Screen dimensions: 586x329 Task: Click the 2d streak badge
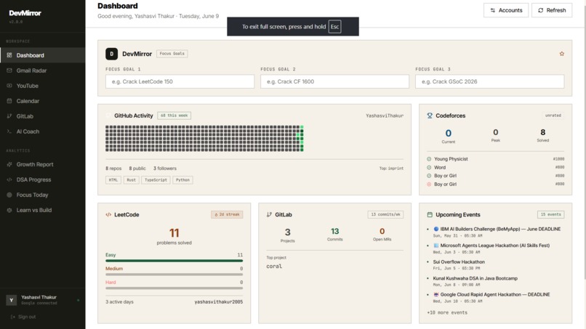pos(228,215)
